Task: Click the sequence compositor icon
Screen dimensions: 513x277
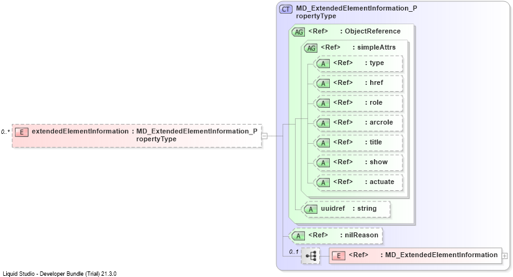Action: tap(311, 256)
